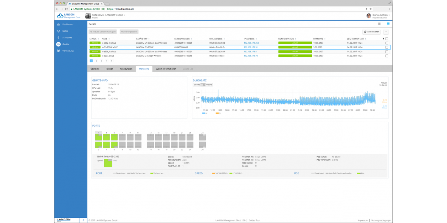Open the Konfiguration tab
This screenshot has height=223, width=447.
coord(126,69)
